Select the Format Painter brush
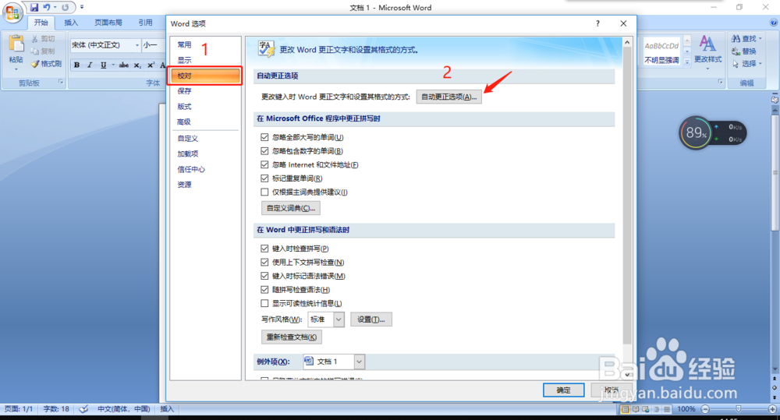 coord(35,64)
